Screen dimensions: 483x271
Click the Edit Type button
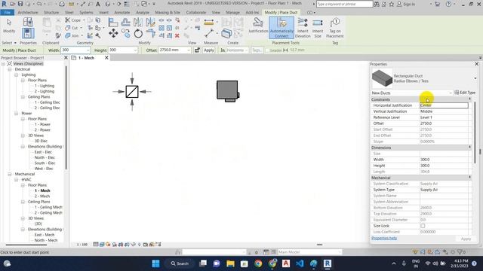coord(465,93)
